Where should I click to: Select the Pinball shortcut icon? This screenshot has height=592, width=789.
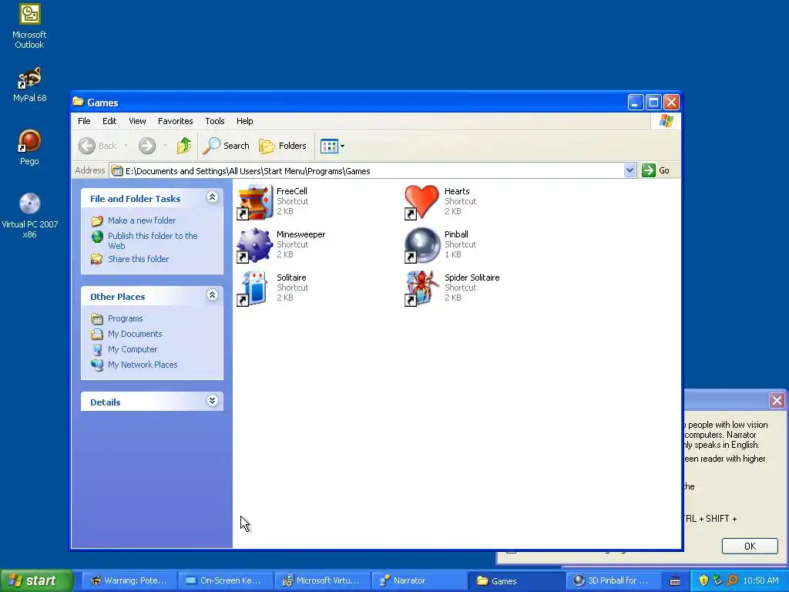click(422, 245)
